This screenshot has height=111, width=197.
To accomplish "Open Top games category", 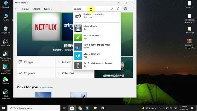I will 36,73.
